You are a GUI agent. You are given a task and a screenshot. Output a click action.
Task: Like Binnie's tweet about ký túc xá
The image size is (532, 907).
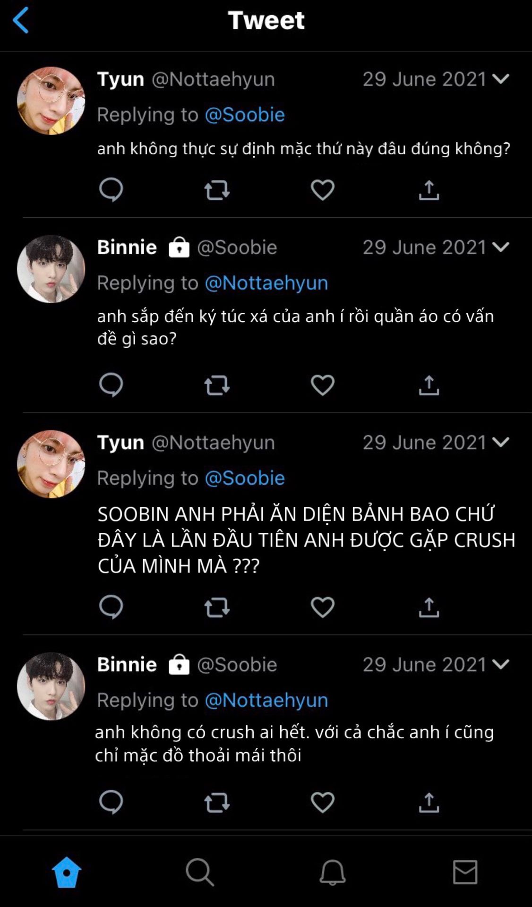point(323,385)
